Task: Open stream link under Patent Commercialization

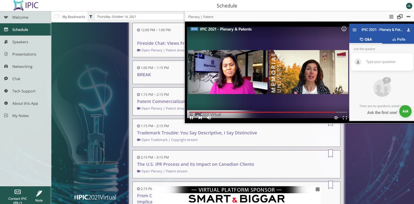Action: click(x=161, y=108)
